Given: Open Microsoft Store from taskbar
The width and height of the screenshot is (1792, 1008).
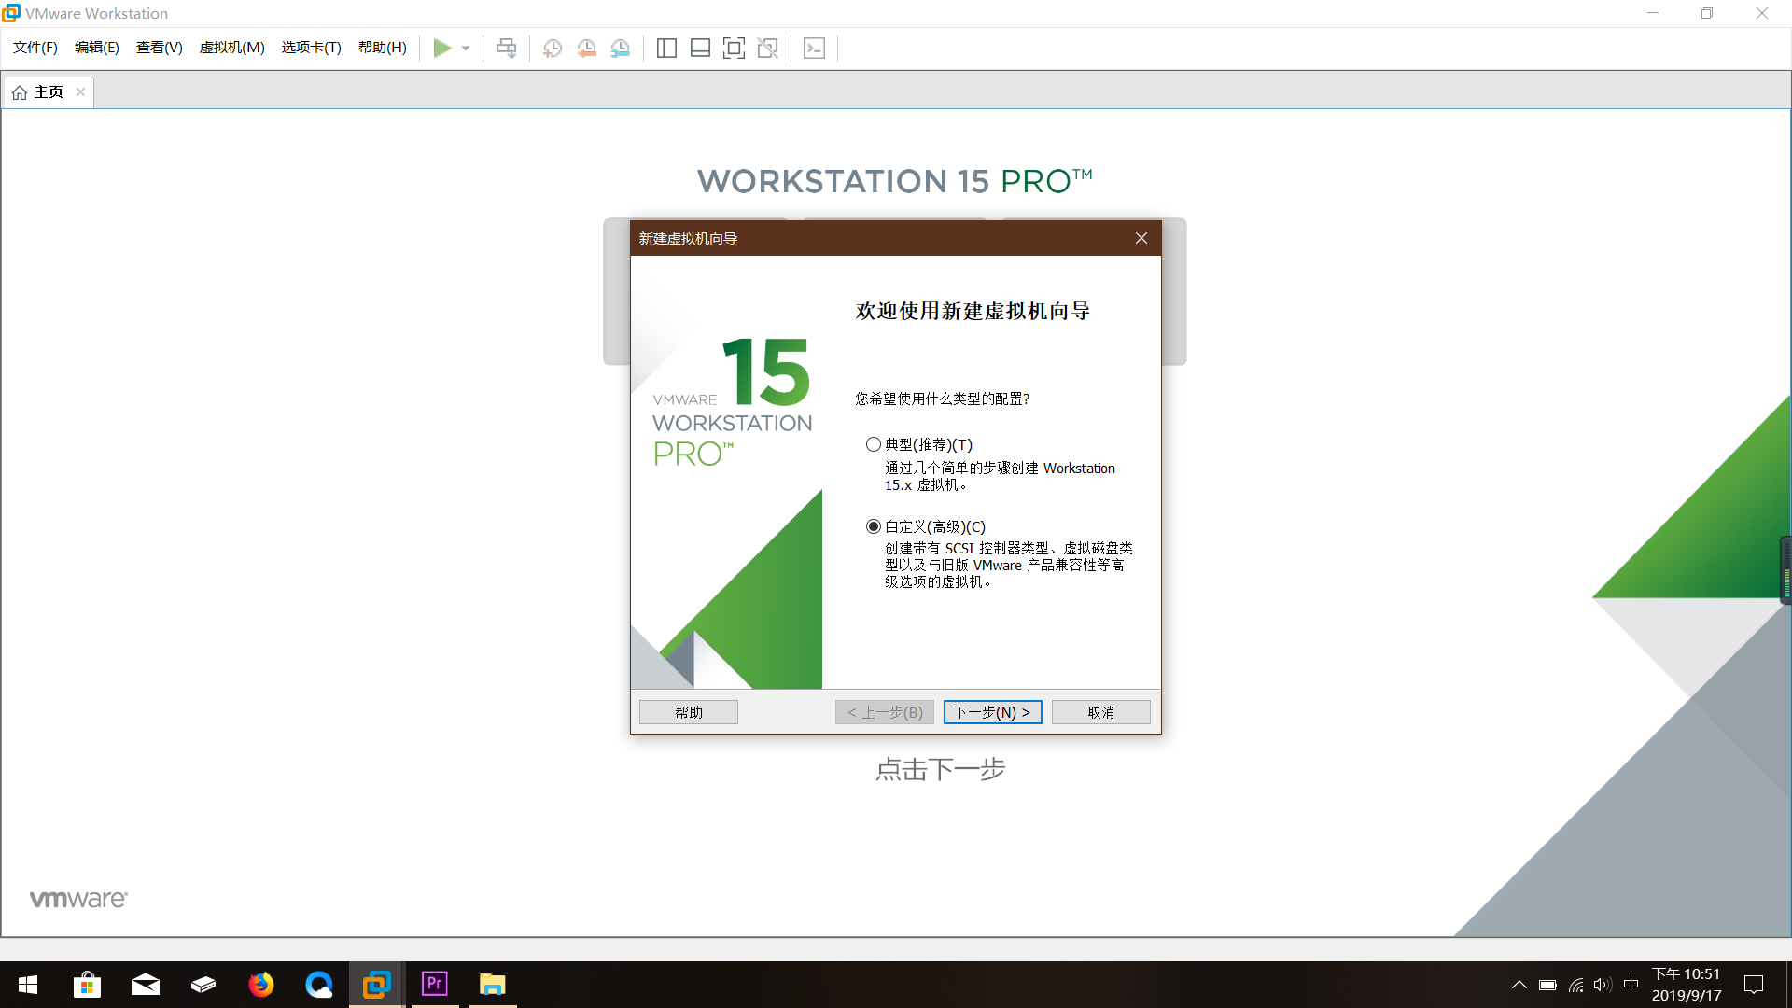Looking at the screenshot, I should [x=87, y=985].
